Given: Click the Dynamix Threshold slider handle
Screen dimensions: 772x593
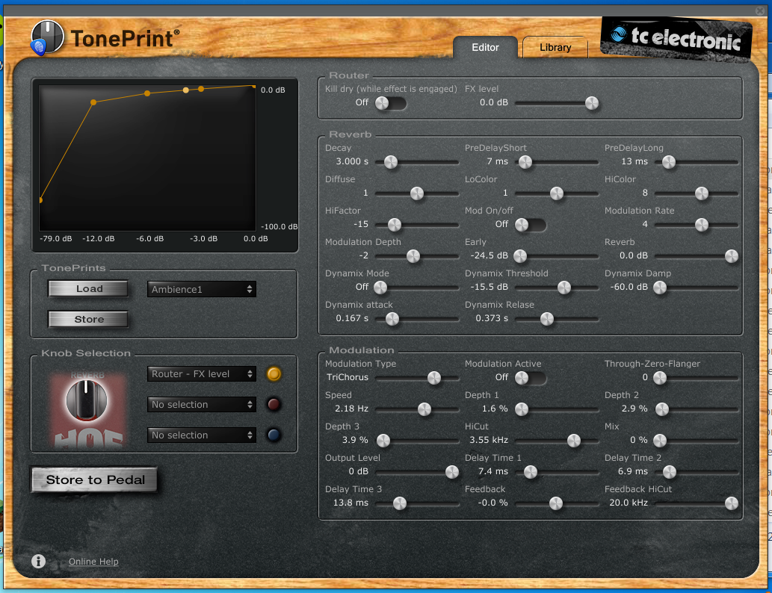Looking at the screenshot, I should pyautogui.click(x=564, y=288).
